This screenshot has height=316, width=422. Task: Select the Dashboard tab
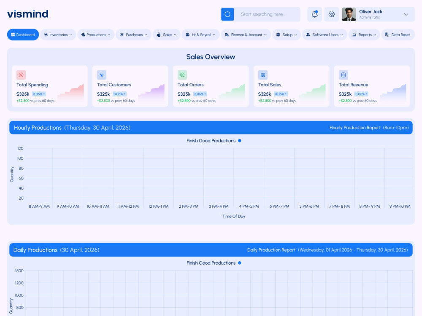23,35
